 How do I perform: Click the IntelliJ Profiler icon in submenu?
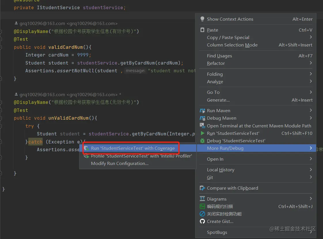pyautogui.click(x=87, y=156)
